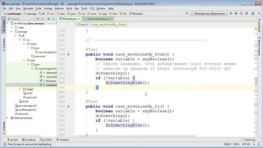Fold case_moveLineUp_from method at line 339
This screenshot has height=148, width=263.
(x=74, y=54)
